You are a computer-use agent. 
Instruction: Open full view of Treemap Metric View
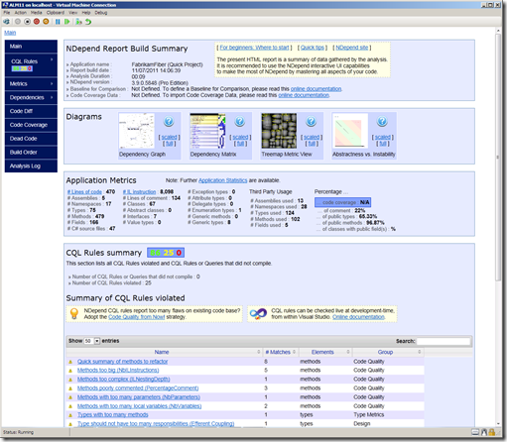(x=312, y=144)
